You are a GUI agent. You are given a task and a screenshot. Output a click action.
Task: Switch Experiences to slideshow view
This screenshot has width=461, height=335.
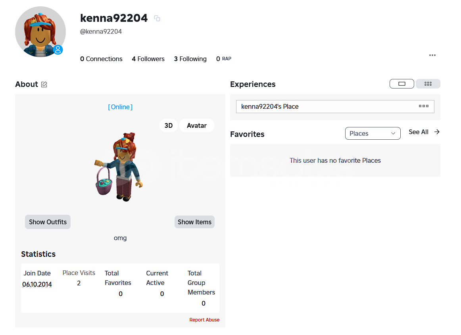401,84
